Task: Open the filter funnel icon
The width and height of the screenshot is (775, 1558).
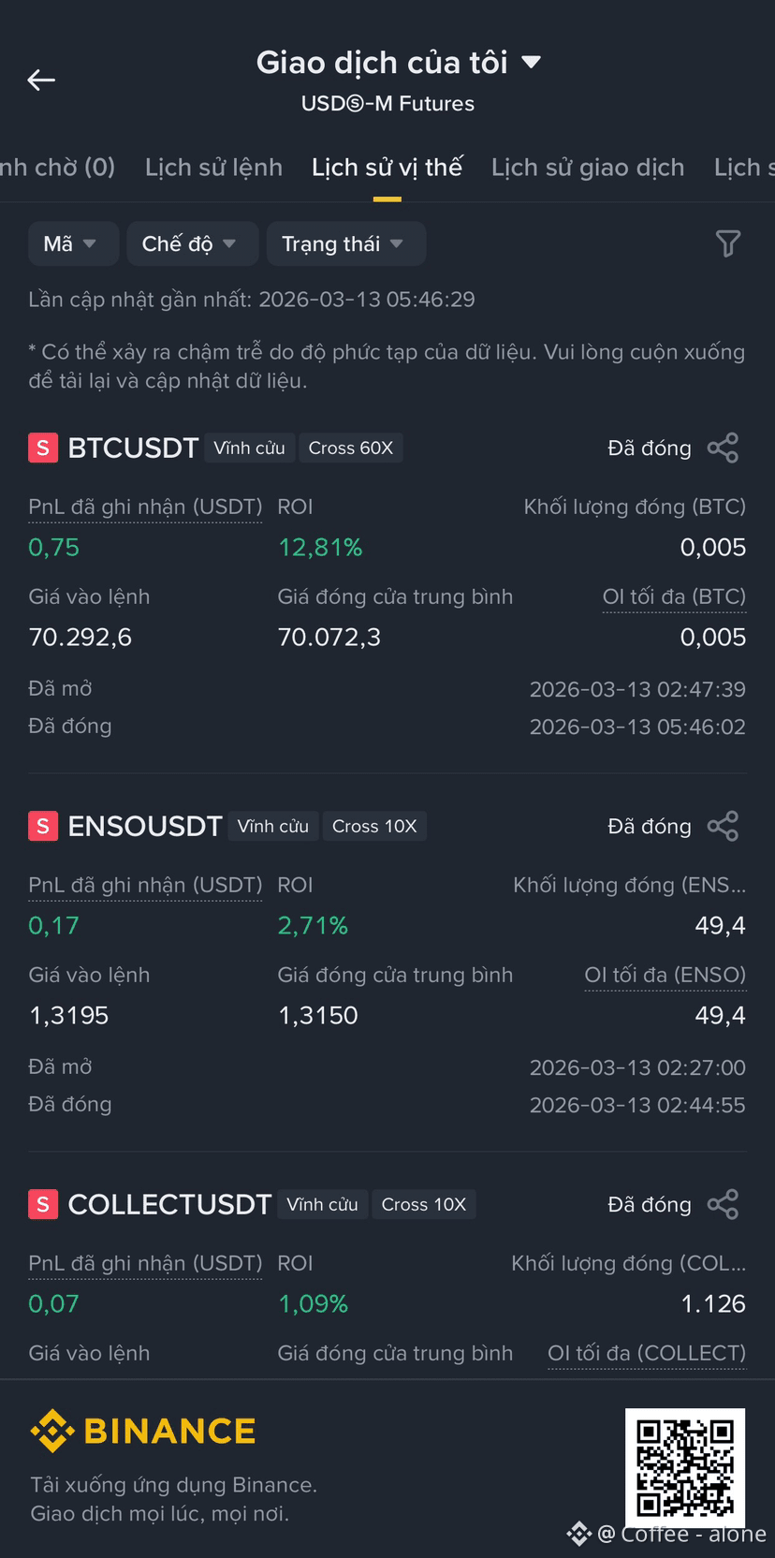Action: pyautogui.click(x=728, y=243)
